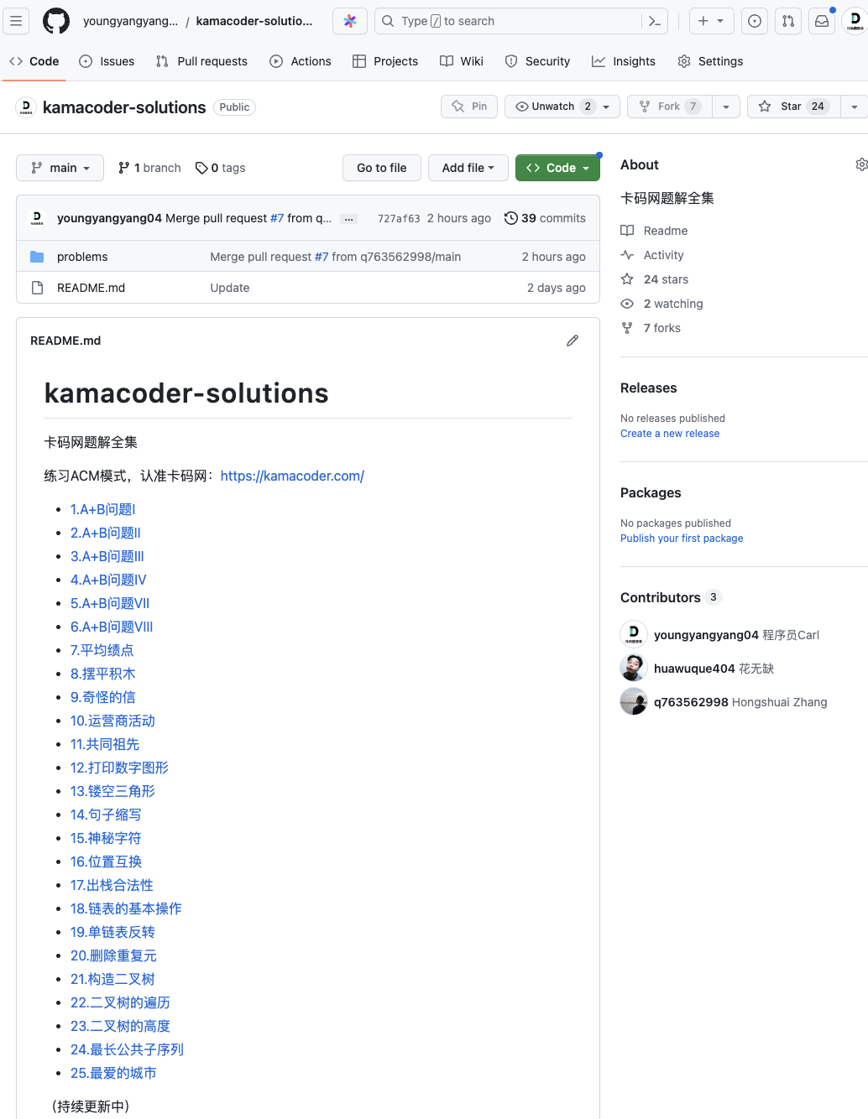Viewport: 868px width, 1119px height.
Task: Pin the repository
Action: click(469, 107)
